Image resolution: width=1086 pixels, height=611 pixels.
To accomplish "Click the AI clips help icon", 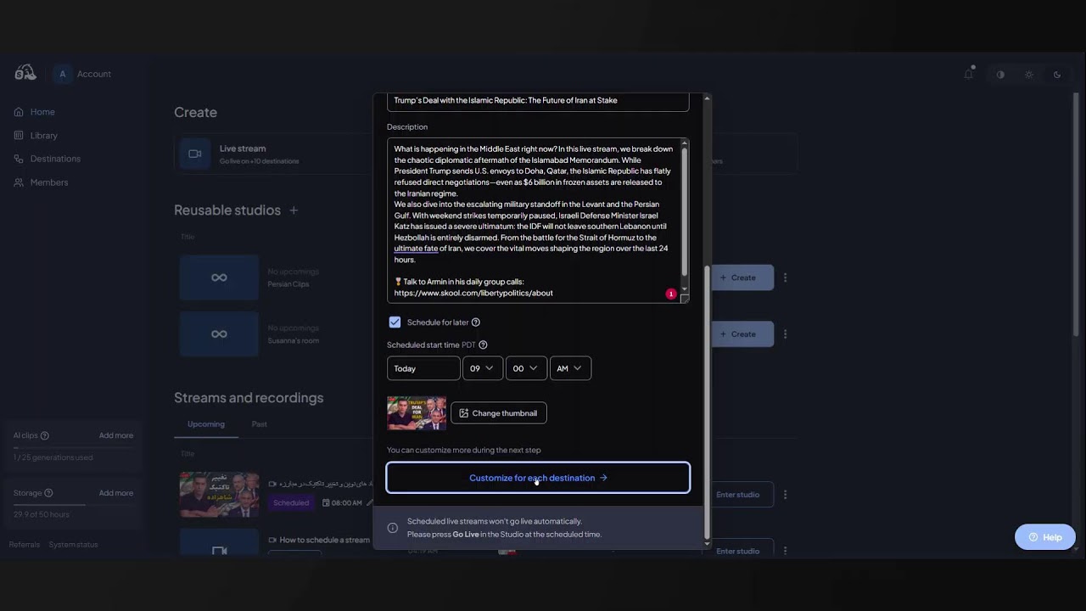I will point(45,436).
